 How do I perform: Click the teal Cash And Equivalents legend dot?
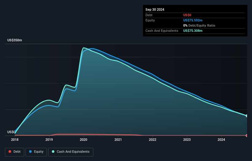[53, 152]
